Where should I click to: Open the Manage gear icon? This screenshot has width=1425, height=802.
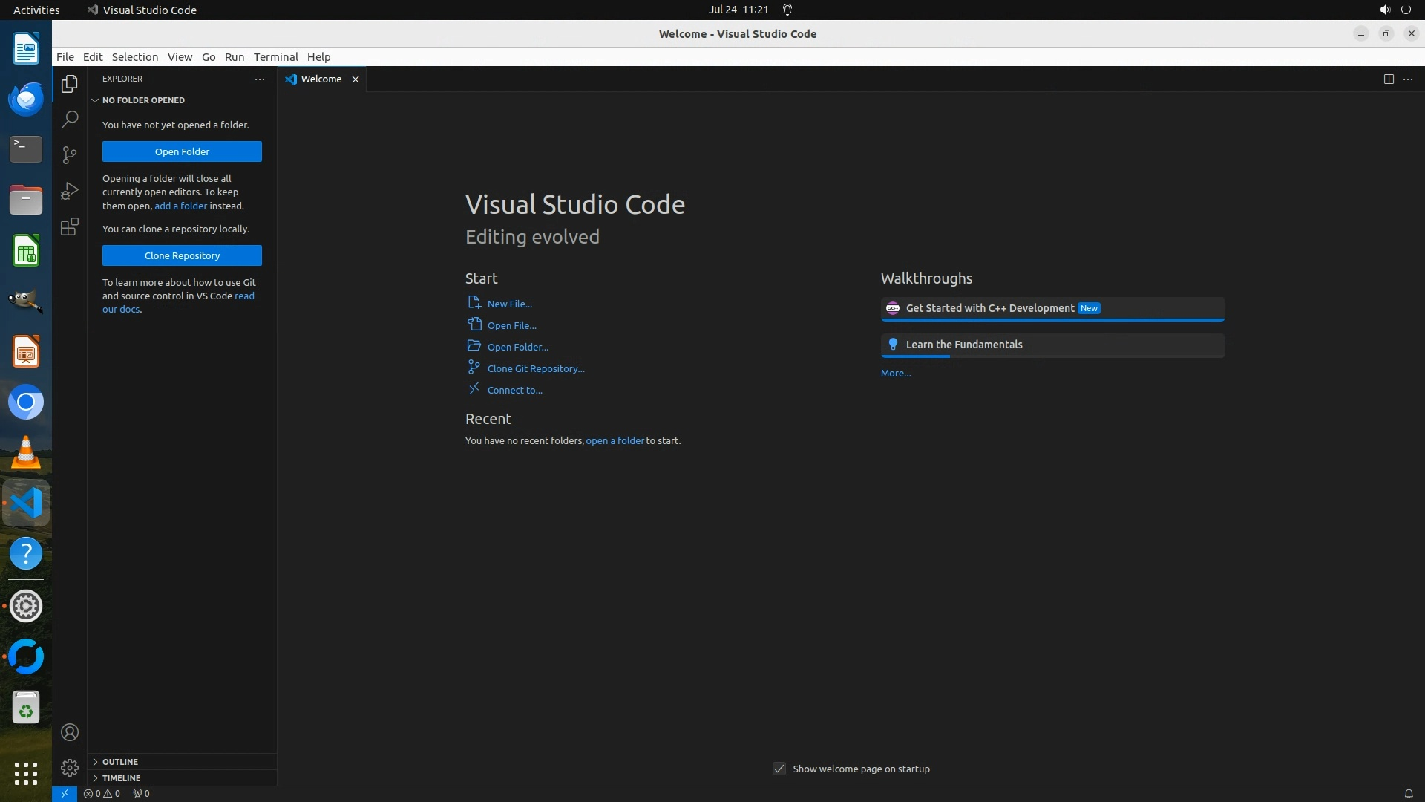click(x=70, y=767)
